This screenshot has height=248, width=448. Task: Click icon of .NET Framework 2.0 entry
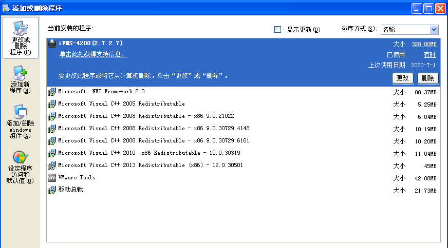pos(52,92)
